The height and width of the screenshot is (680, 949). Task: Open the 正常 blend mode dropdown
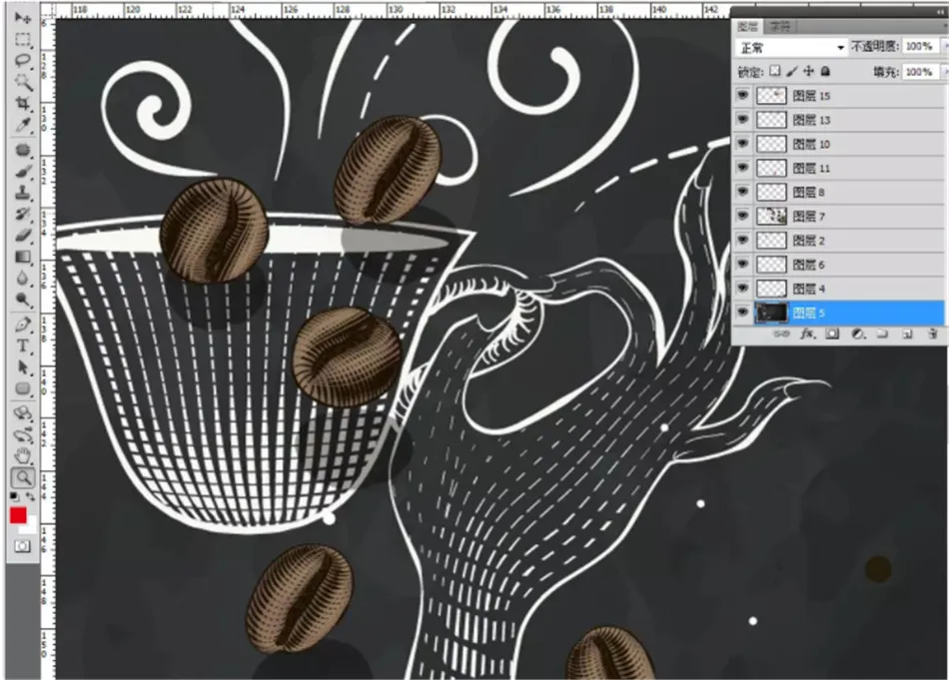click(791, 47)
